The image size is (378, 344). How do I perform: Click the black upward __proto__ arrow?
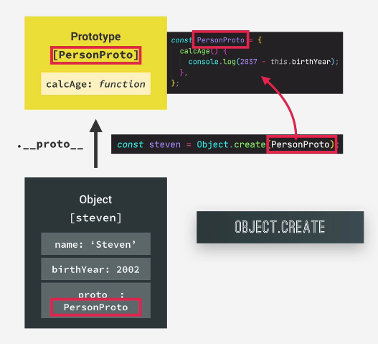(95, 144)
